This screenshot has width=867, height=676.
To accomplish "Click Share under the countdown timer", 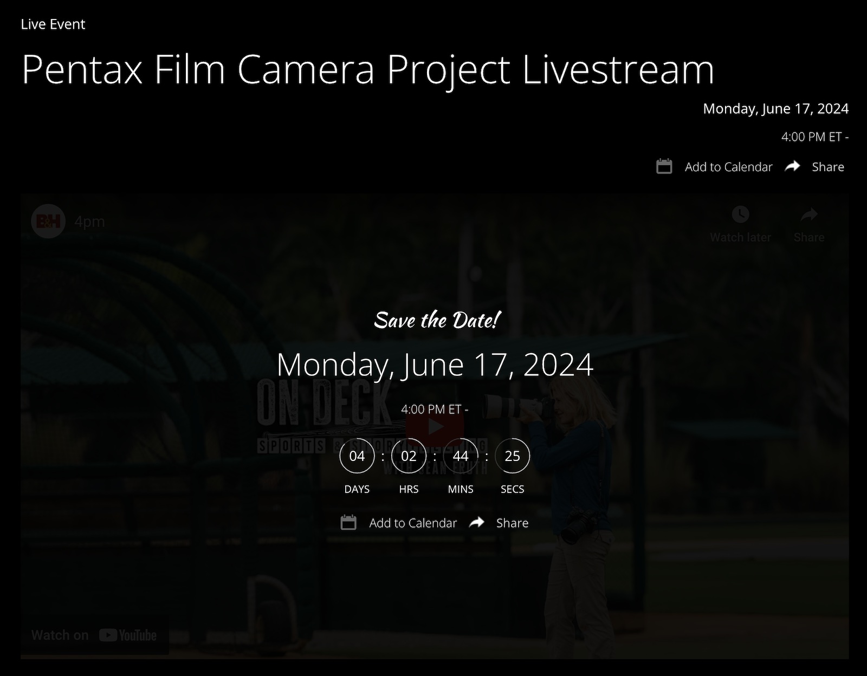I will point(512,523).
